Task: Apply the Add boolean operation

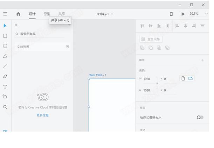Action: pyautogui.click(x=142, y=48)
